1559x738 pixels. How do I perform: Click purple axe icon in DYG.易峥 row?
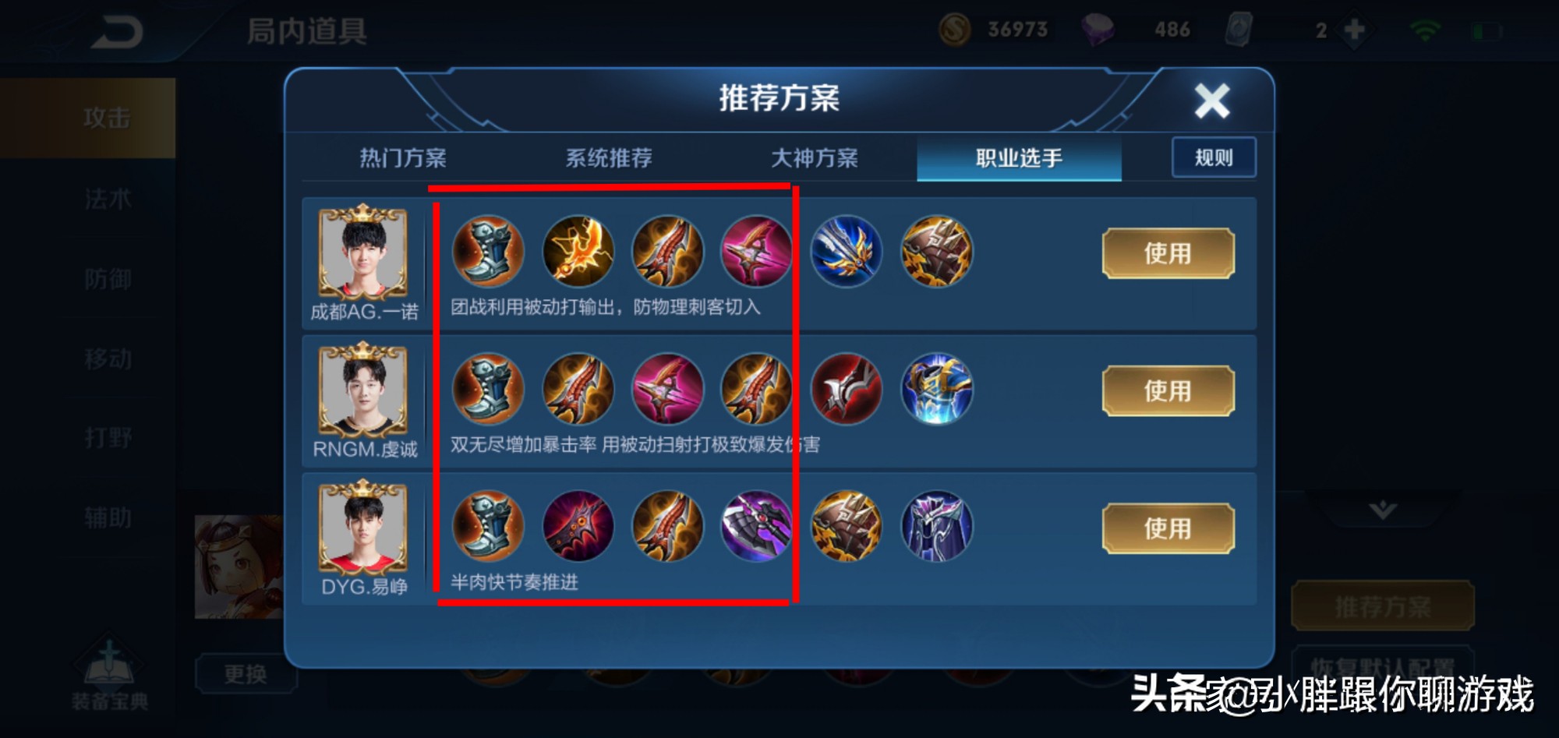pyautogui.click(x=756, y=526)
